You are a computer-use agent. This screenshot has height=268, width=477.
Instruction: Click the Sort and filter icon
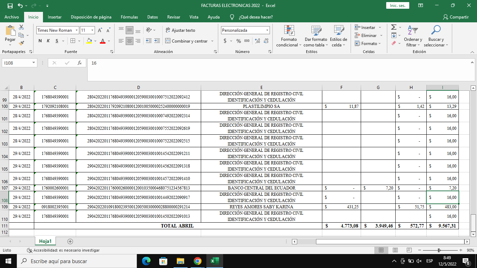tap(413, 36)
